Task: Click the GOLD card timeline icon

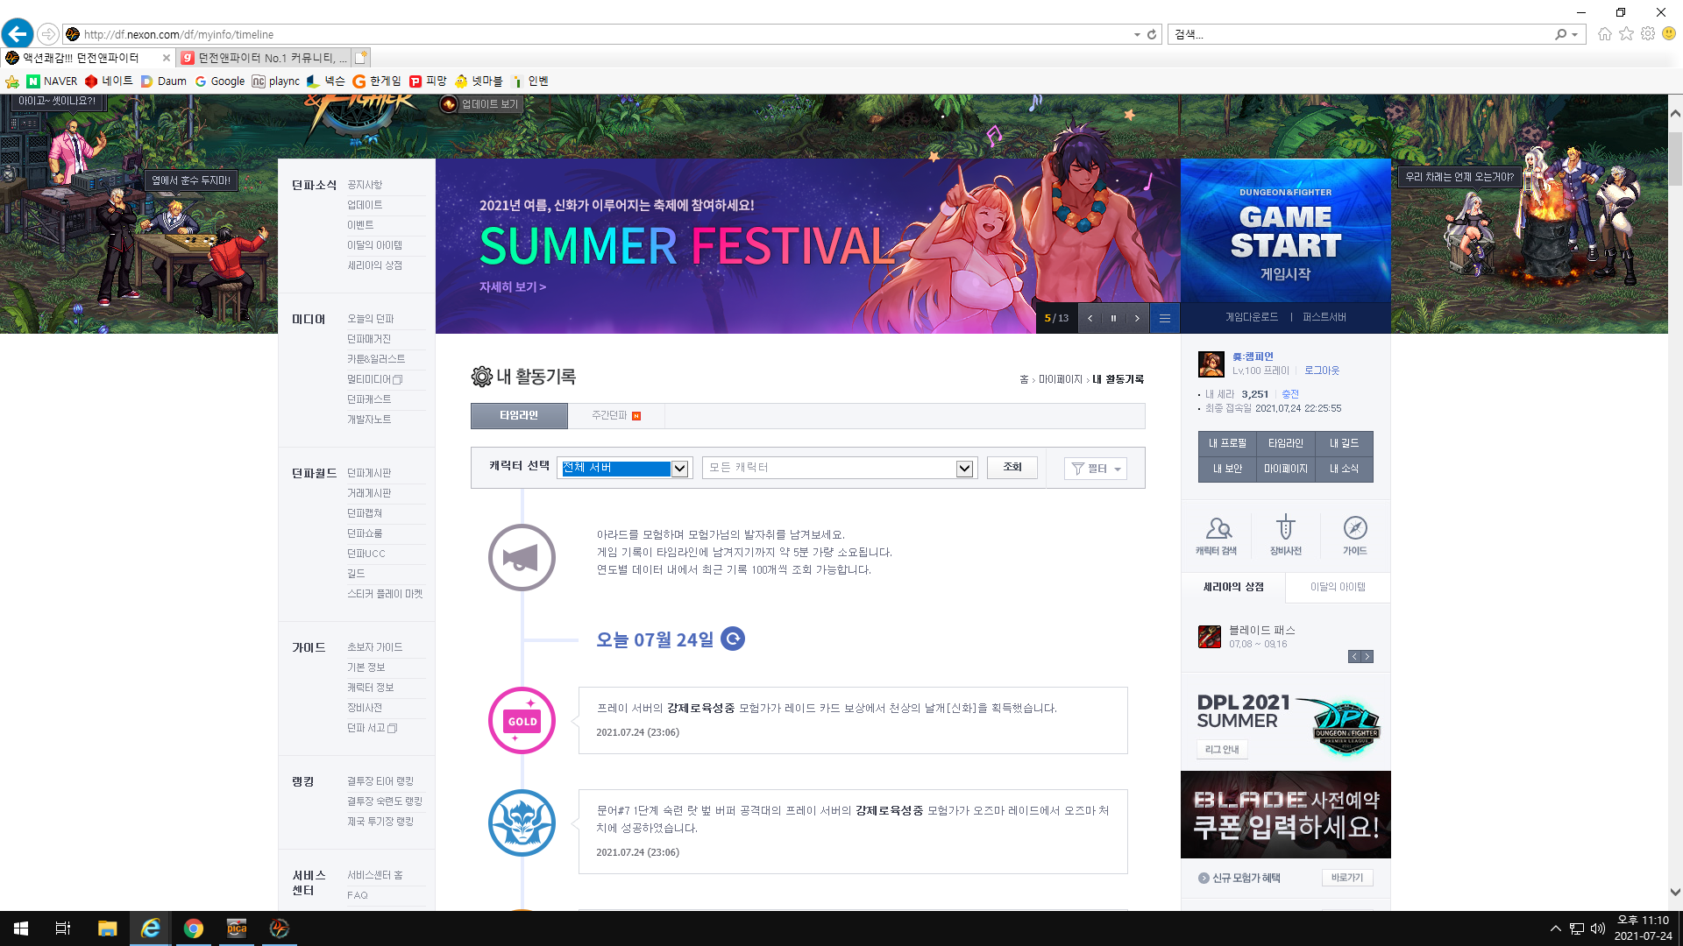Action: coord(522,720)
